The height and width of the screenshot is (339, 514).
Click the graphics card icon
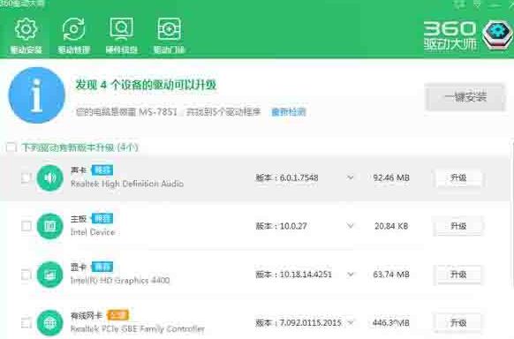click(x=49, y=275)
